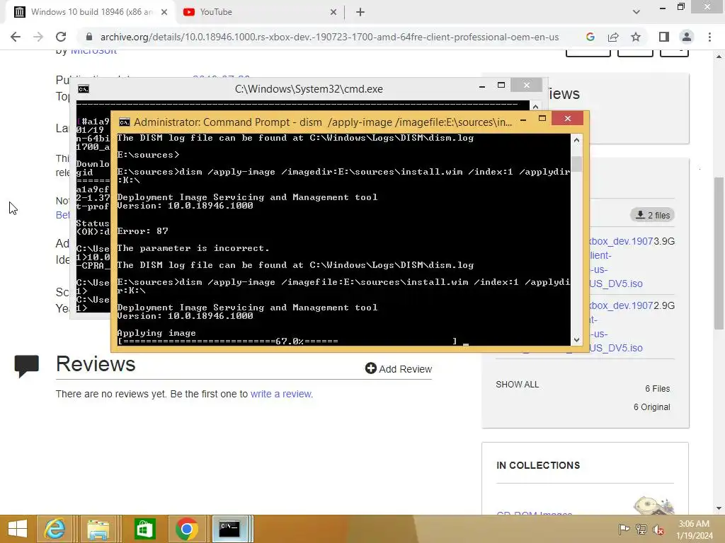Click the 67.0% progress bar in the console
Viewport: 725px width, 543px height.
pos(287,341)
